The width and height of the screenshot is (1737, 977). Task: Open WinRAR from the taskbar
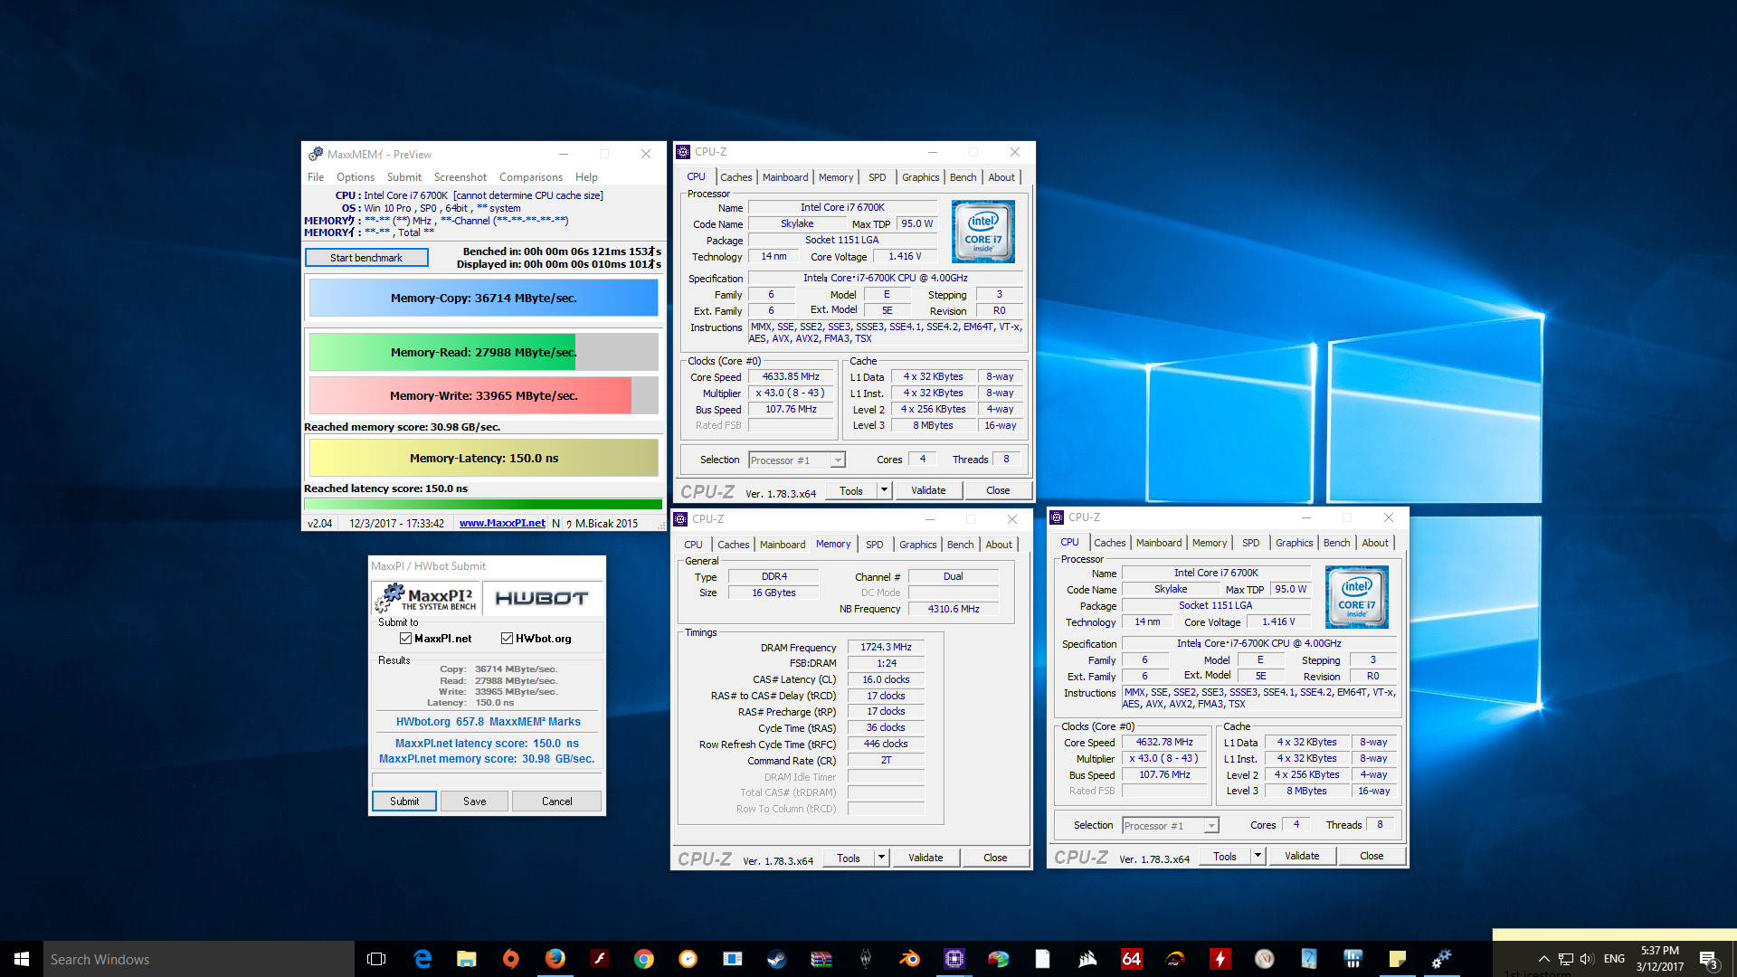821,959
